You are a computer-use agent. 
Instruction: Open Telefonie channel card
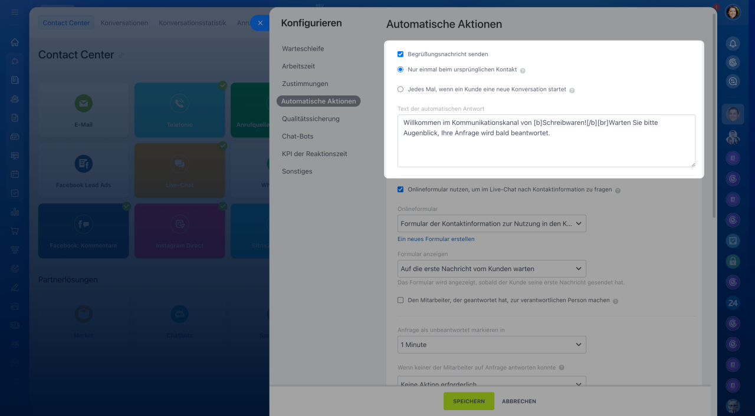pyautogui.click(x=179, y=110)
